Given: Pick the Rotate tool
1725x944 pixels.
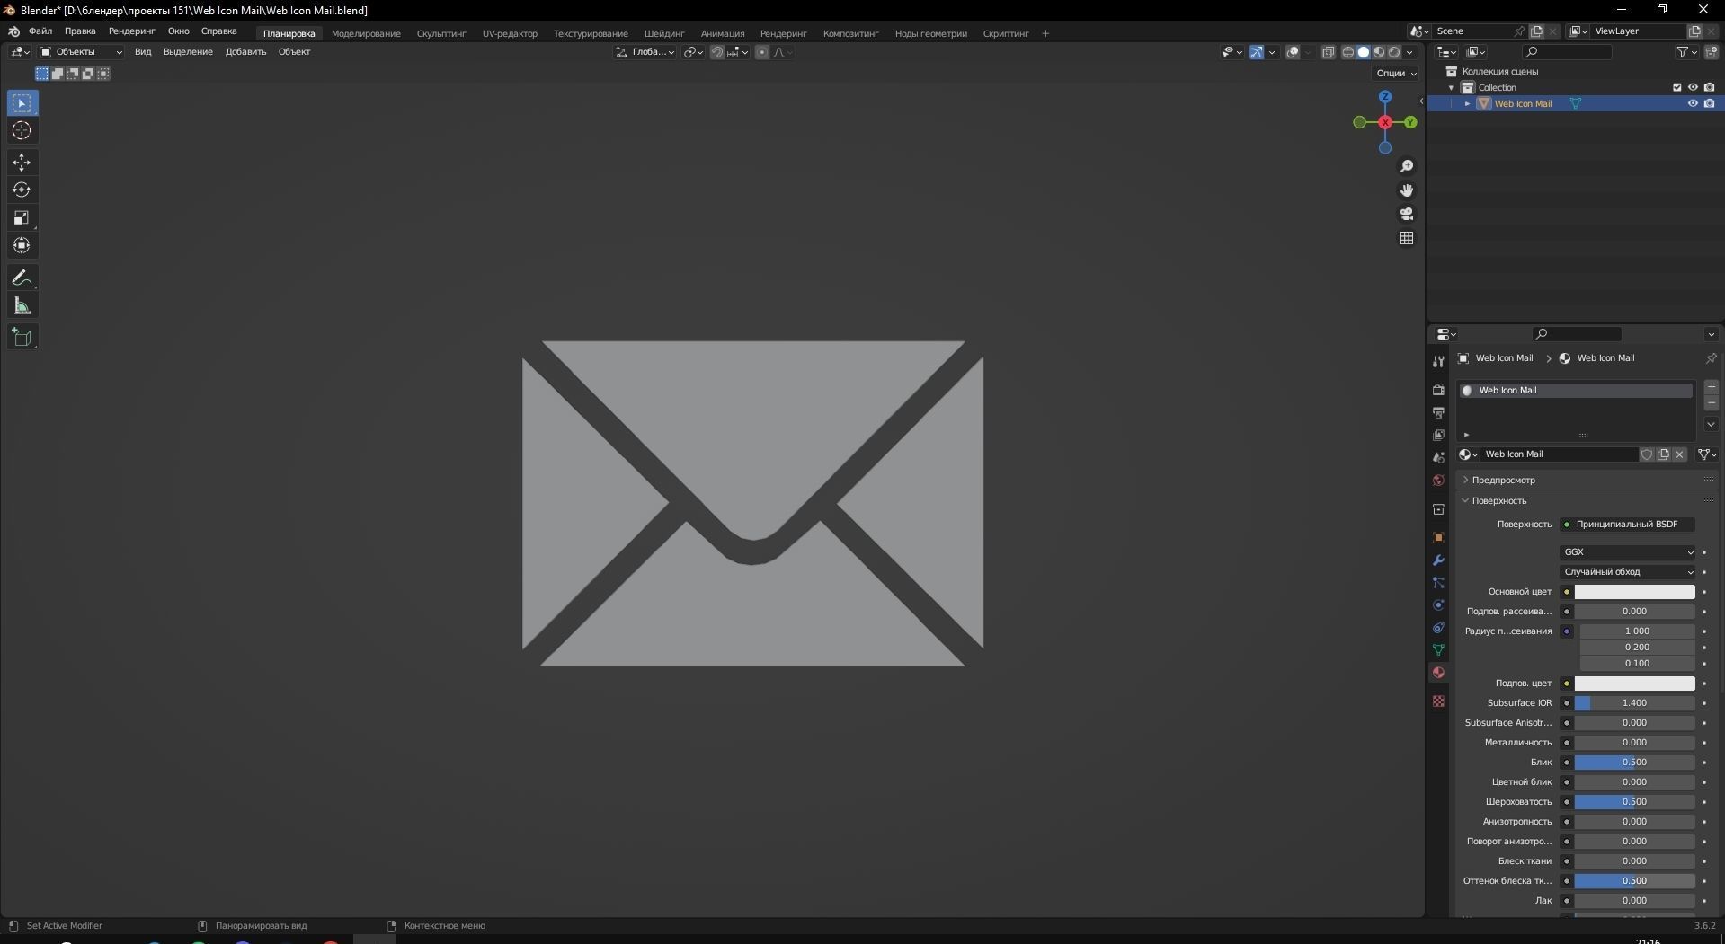Looking at the screenshot, I should click(x=22, y=190).
